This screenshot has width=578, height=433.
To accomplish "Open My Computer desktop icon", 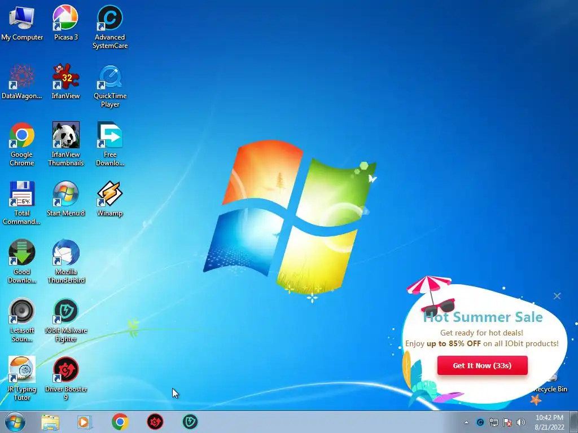I will pos(22,24).
